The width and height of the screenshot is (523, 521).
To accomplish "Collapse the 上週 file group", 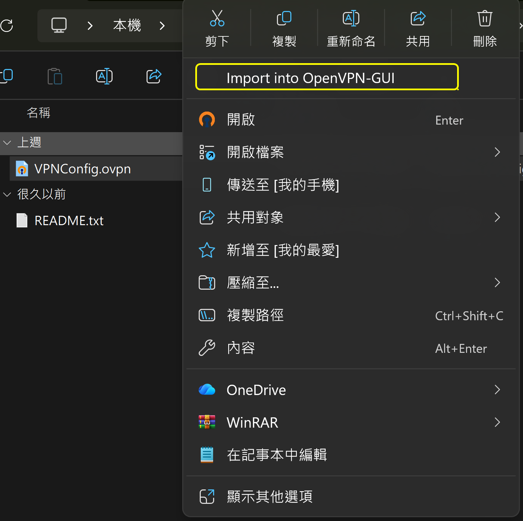I will point(7,142).
